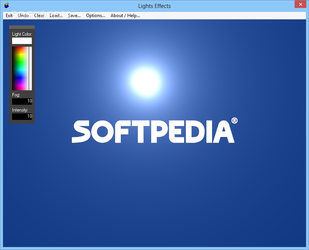Click the grey handle atop the light panel
This screenshot has width=309, height=250.
tap(22, 27)
